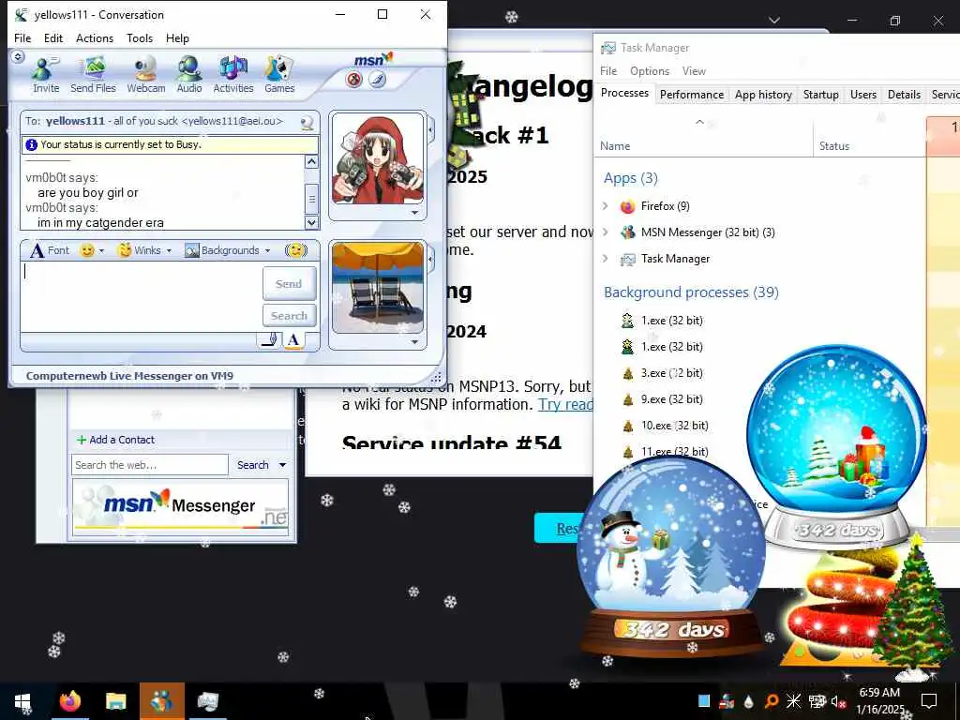Click Search button in conversation window

(289, 316)
